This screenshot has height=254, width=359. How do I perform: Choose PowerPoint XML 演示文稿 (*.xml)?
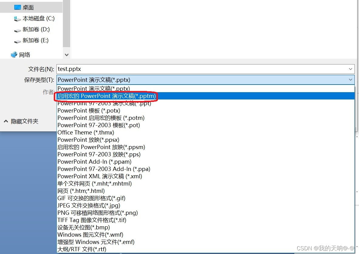click(x=206, y=176)
